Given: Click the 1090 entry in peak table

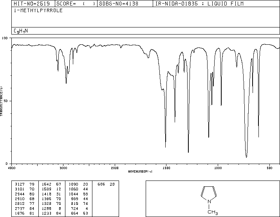Looking at the screenshot, I should coord(78,184).
